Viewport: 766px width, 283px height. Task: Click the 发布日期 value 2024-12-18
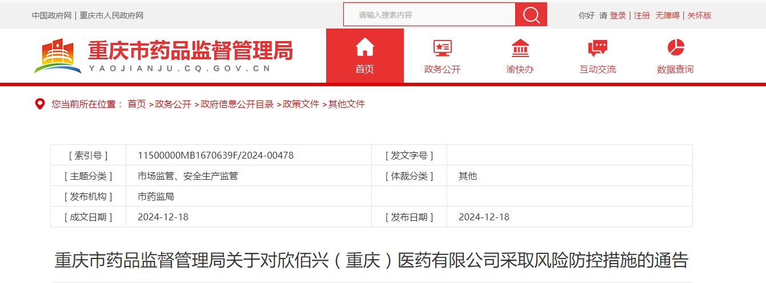[x=484, y=217]
